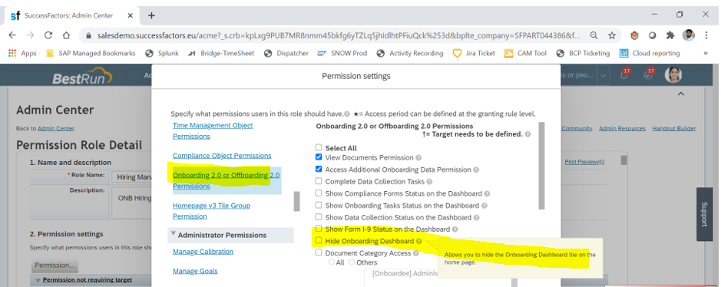Viewport: 721px width, 287px height.
Task: Click the dark circular extension icon in toolbar
Action: tap(653, 35)
